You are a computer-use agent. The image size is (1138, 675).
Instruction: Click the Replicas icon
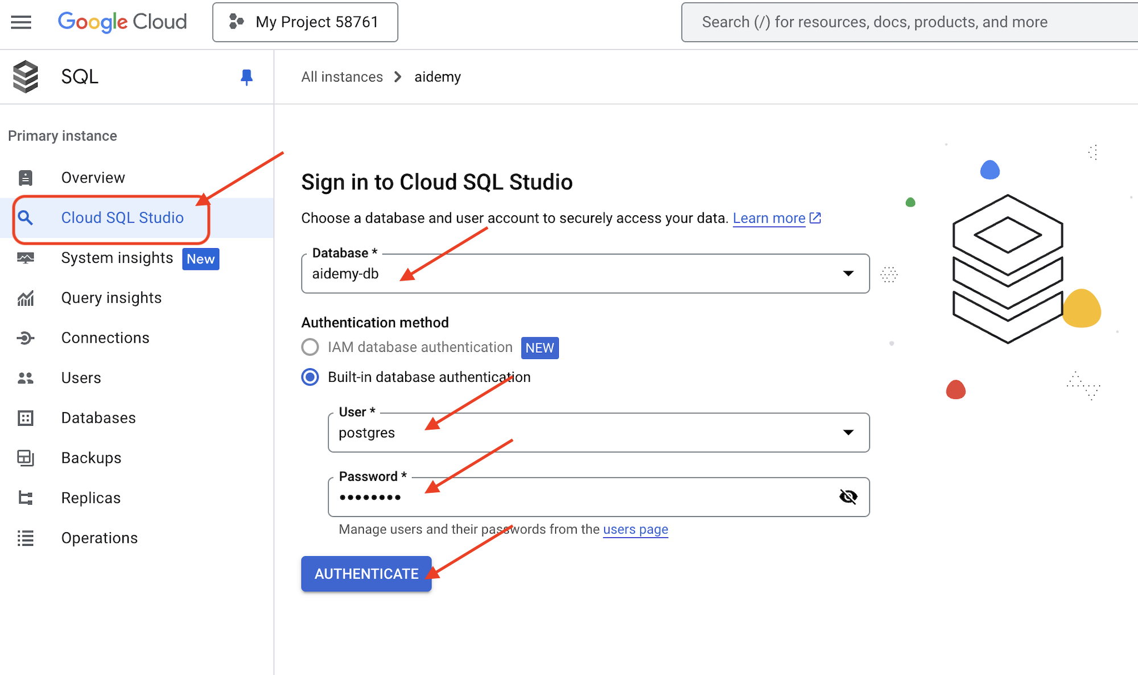(27, 497)
